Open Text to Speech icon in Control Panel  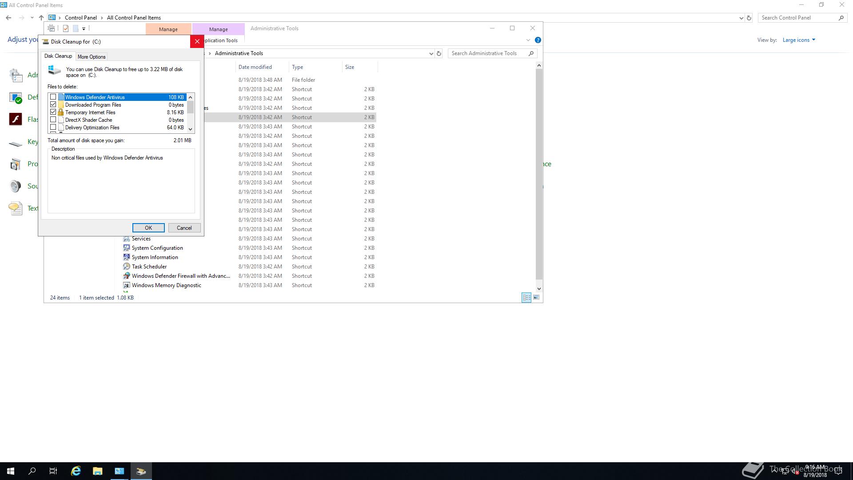[x=16, y=208]
